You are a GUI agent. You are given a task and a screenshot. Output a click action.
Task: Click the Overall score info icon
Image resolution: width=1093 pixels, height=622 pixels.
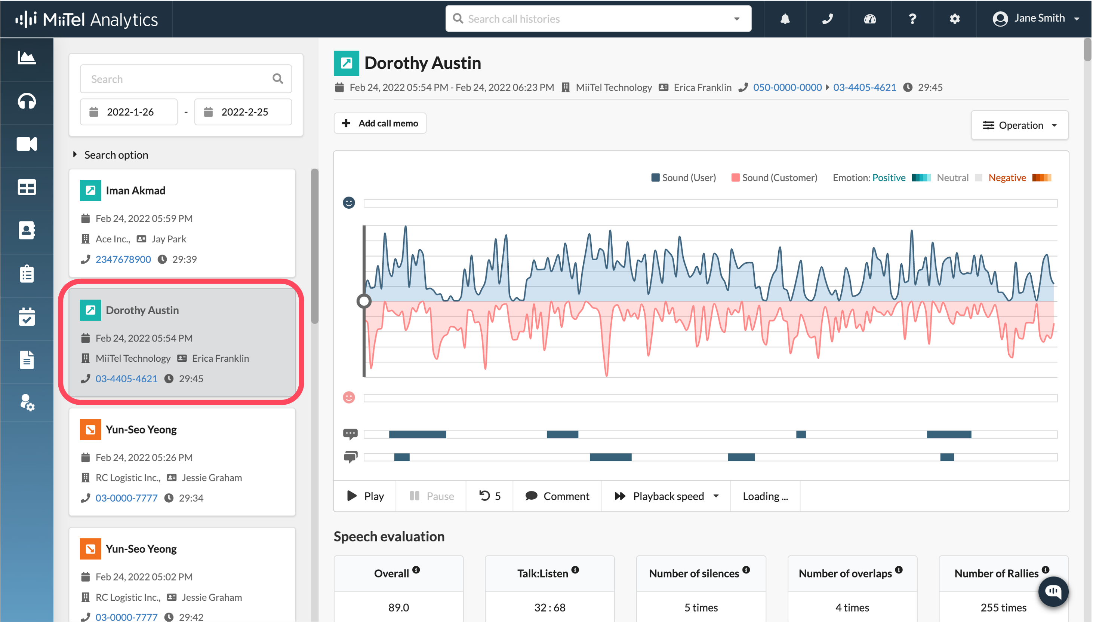[416, 570]
